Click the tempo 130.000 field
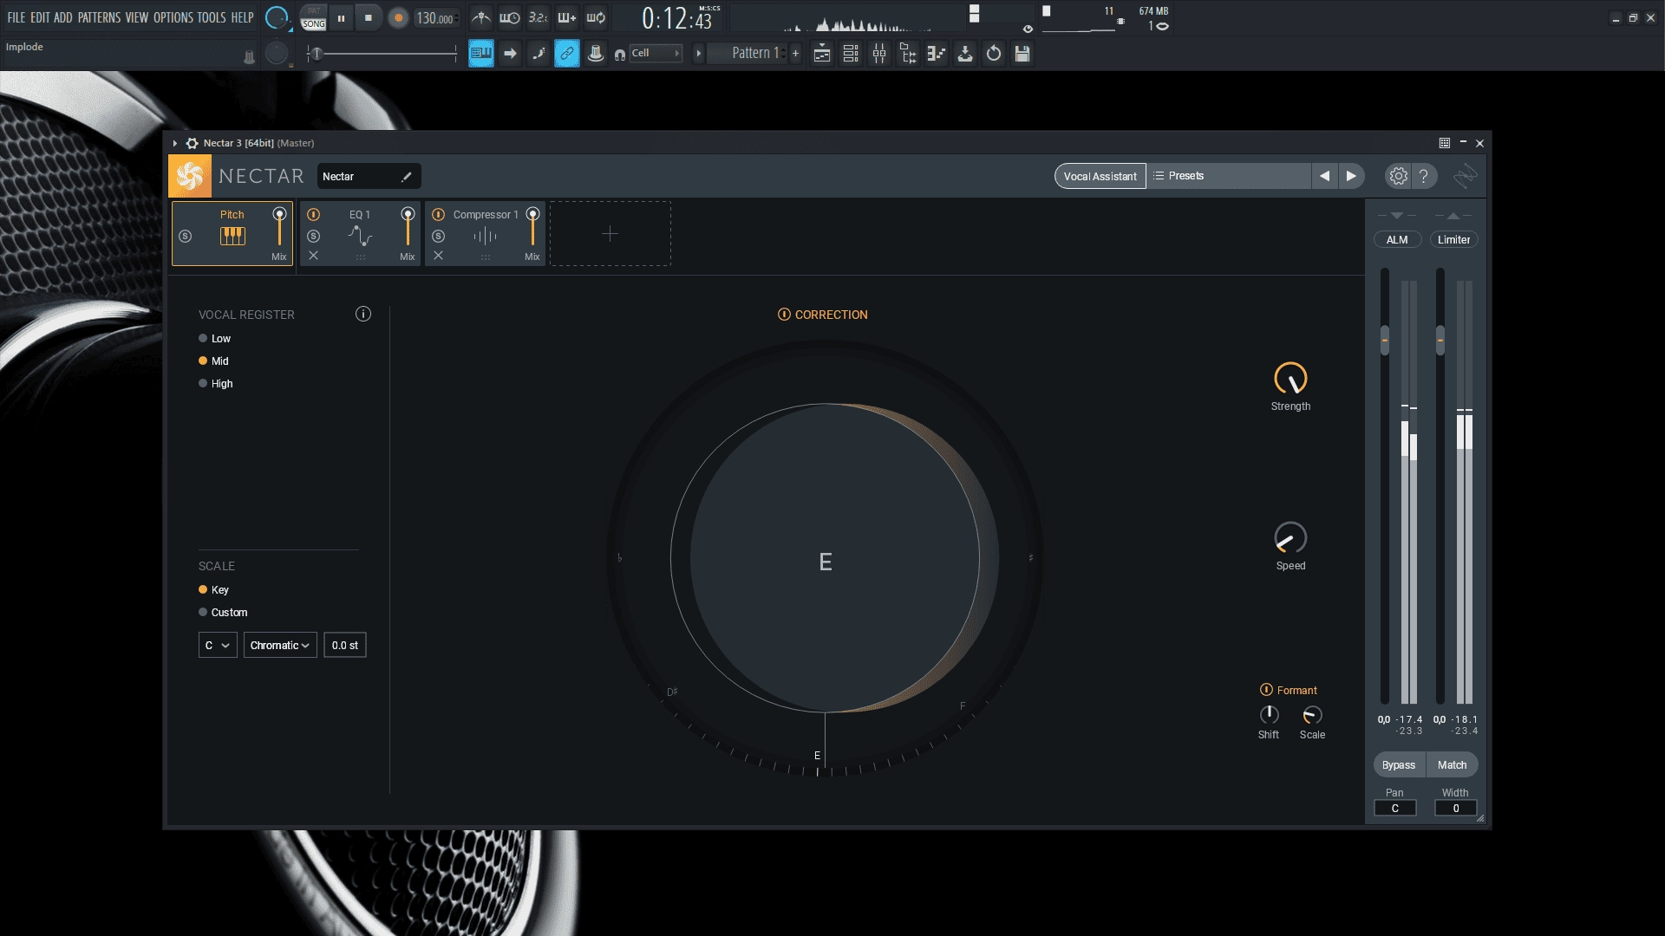This screenshot has height=936, width=1665. coord(436,18)
